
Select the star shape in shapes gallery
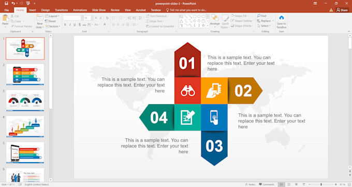(x=203, y=25)
